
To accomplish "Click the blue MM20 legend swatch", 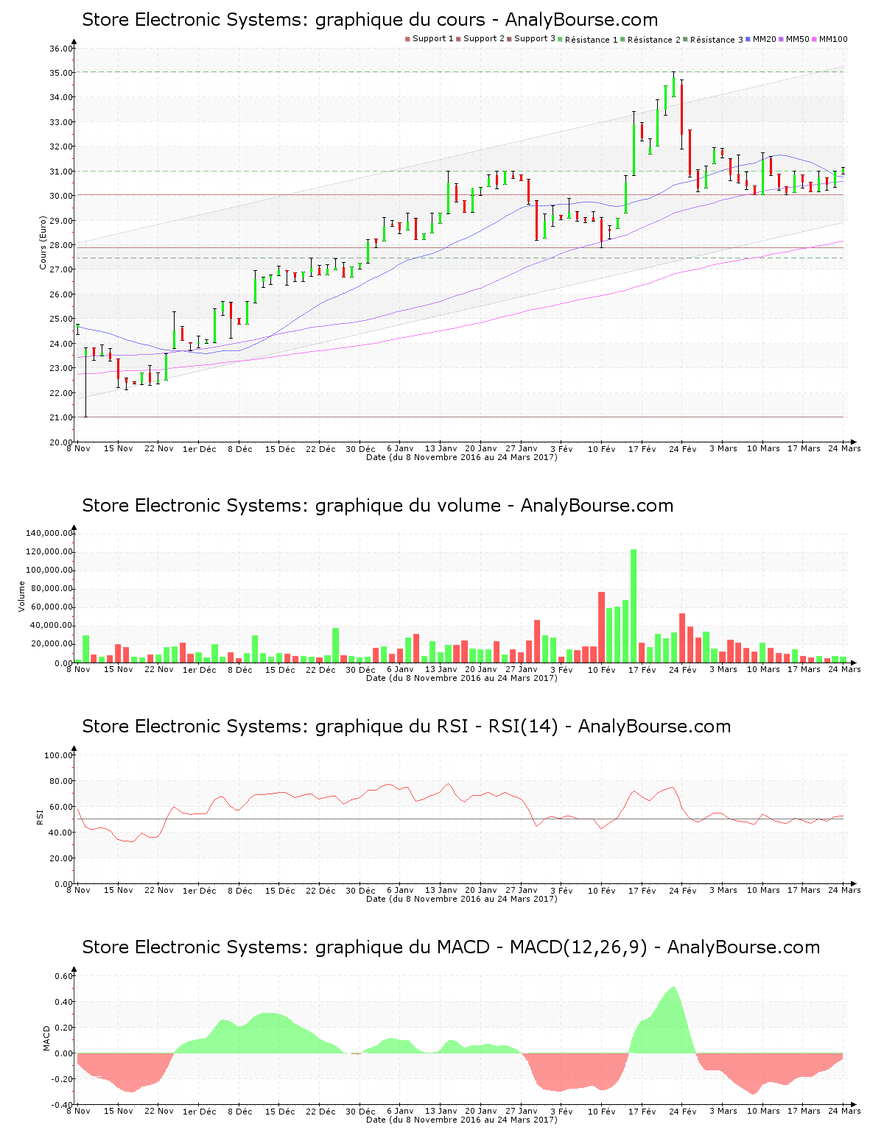I will 748,39.
